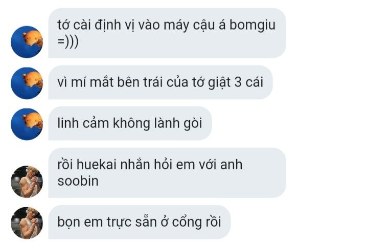Screen dimensions: 368x243
Task: Click the number '3' in the eyelid message
Action: pos(238,82)
